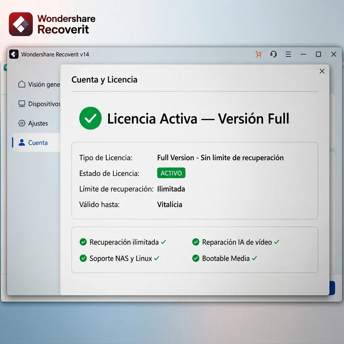
Task: Select the Dispositivos monitor icon
Action: [22, 103]
